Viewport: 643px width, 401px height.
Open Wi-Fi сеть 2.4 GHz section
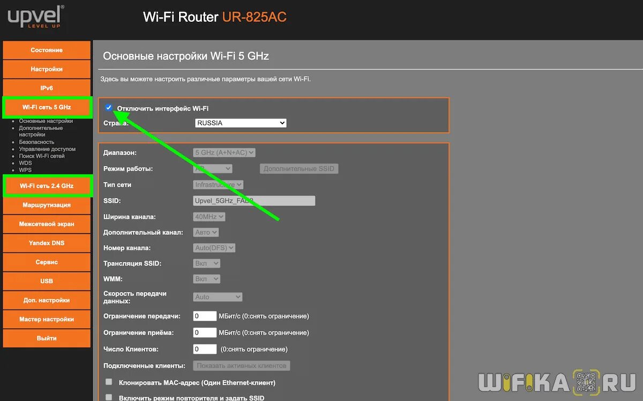tap(47, 186)
